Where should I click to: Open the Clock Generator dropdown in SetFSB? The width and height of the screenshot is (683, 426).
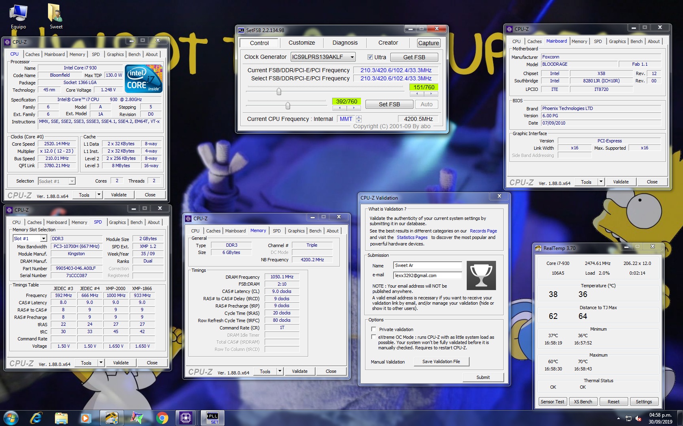click(x=352, y=57)
